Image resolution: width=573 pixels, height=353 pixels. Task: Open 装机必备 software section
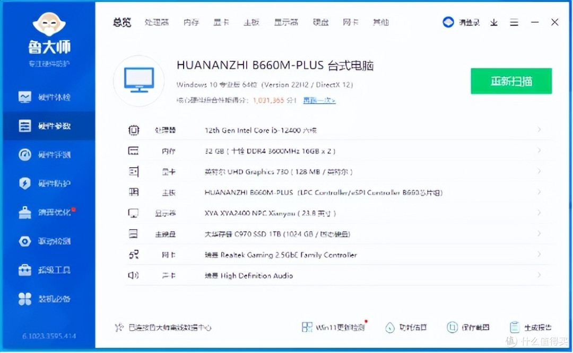tap(44, 299)
